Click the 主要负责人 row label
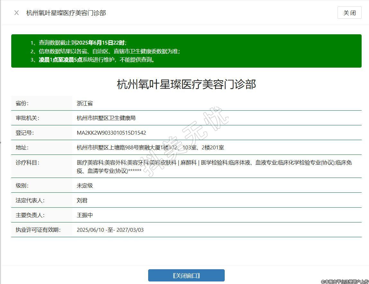Viewport: 369px width, 284px height. (30, 215)
